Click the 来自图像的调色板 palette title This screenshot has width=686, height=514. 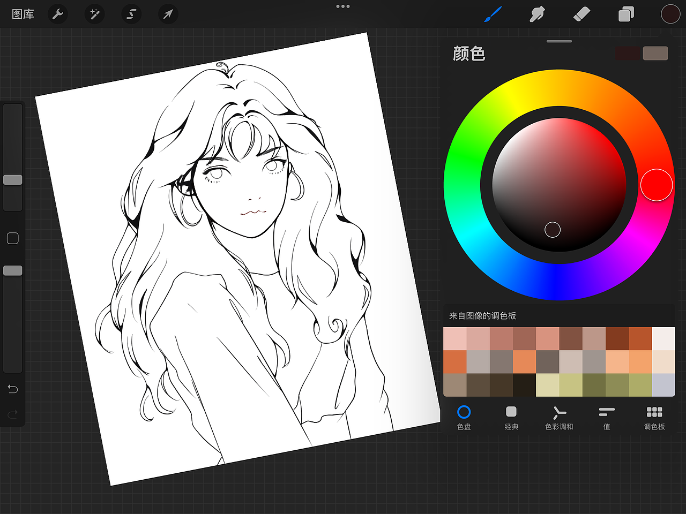(482, 316)
